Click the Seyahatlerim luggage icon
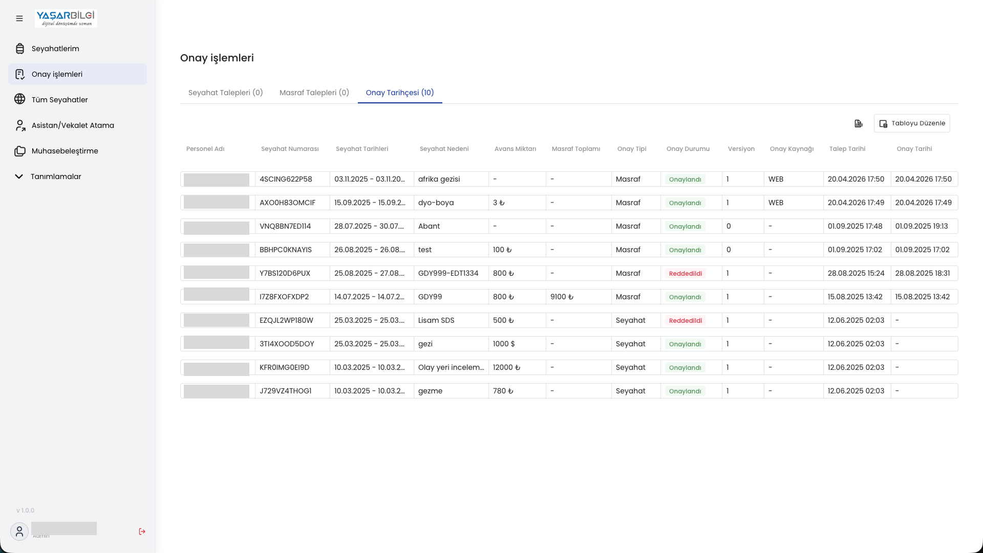 20,49
